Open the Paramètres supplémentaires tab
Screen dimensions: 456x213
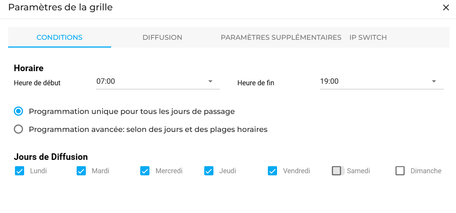pyautogui.click(x=281, y=37)
